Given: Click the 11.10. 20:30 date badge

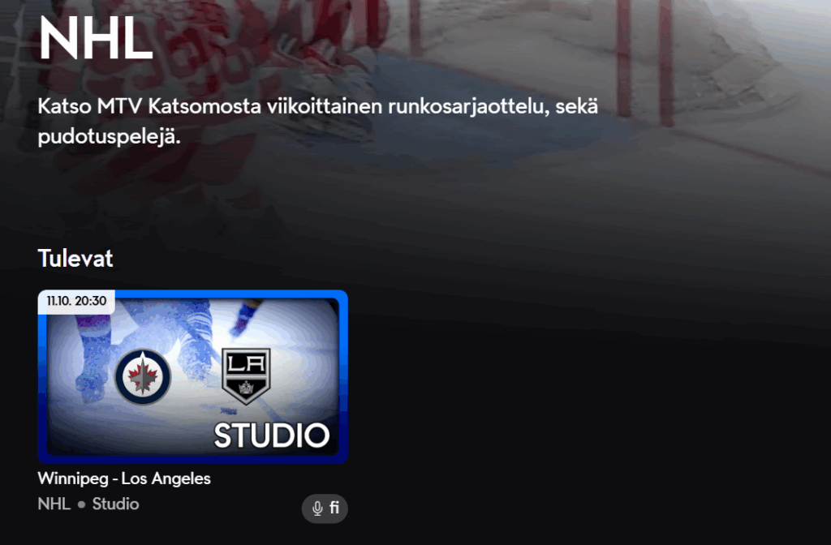Looking at the screenshot, I should click(76, 302).
